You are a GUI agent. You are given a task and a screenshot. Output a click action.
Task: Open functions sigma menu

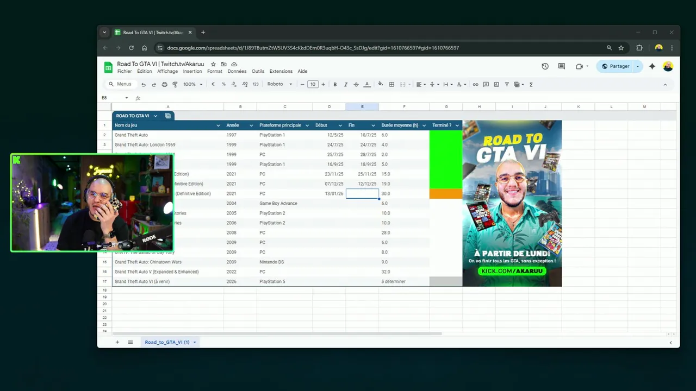pyautogui.click(x=531, y=84)
